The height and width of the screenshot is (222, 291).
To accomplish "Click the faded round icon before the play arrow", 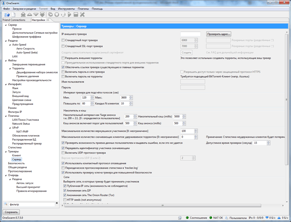I will (x=63, y=15).
